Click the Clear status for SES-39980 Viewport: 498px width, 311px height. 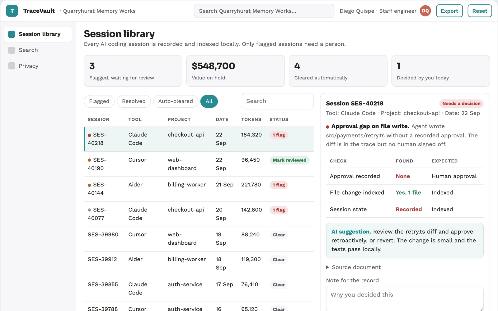(x=279, y=235)
